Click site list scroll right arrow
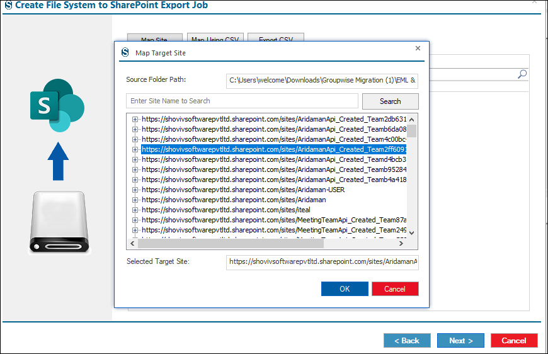Image resolution: width=548 pixels, height=354 pixels. pyautogui.click(x=401, y=244)
